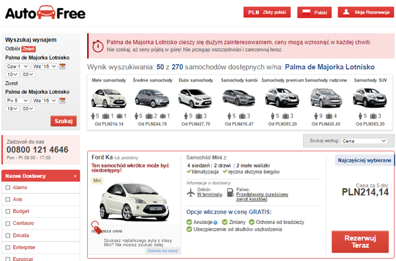The height and width of the screenshot is (261, 396).
Task: Click the Najczęściej wybierane badge
Action: click(x=364, y=161)
